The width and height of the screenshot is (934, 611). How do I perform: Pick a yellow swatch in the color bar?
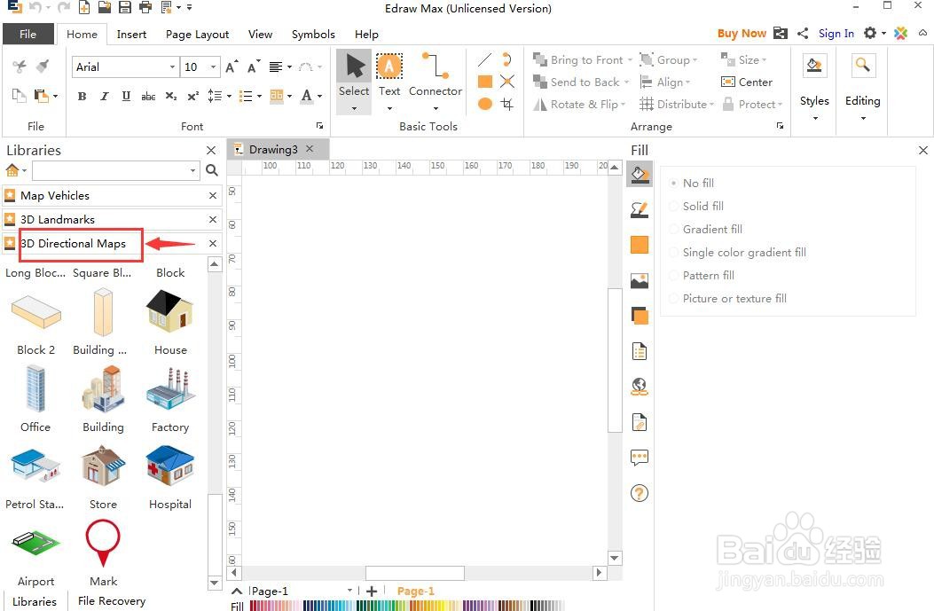coord(440,606)
